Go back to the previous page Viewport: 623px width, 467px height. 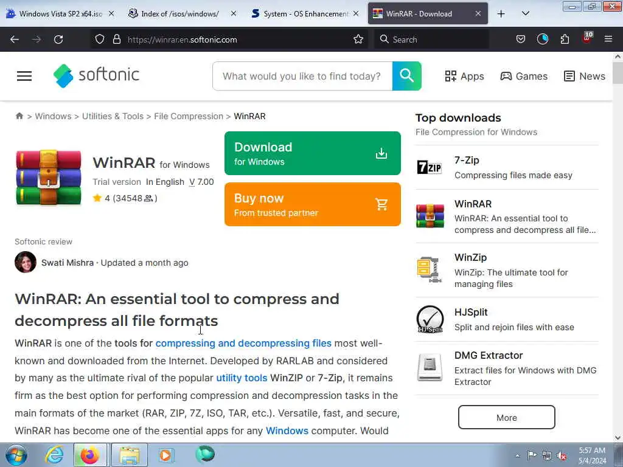15,40
